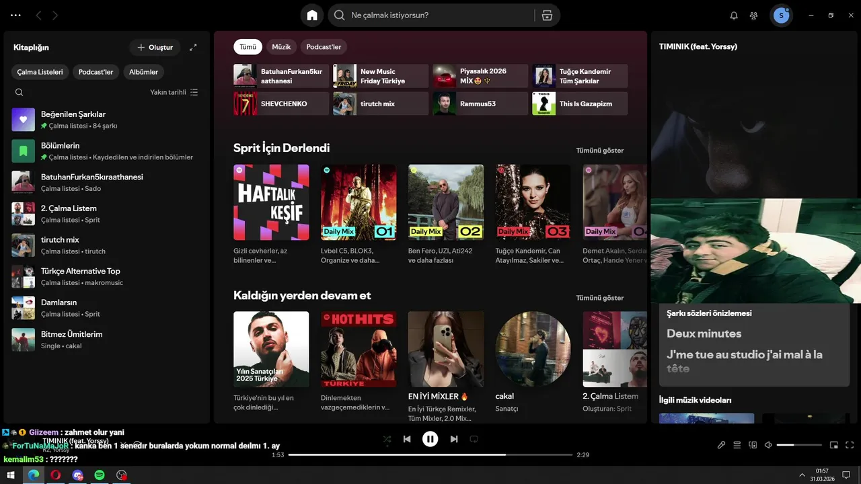Go to the Spotify Home screen
861x484 pixels.
[311, 15]
